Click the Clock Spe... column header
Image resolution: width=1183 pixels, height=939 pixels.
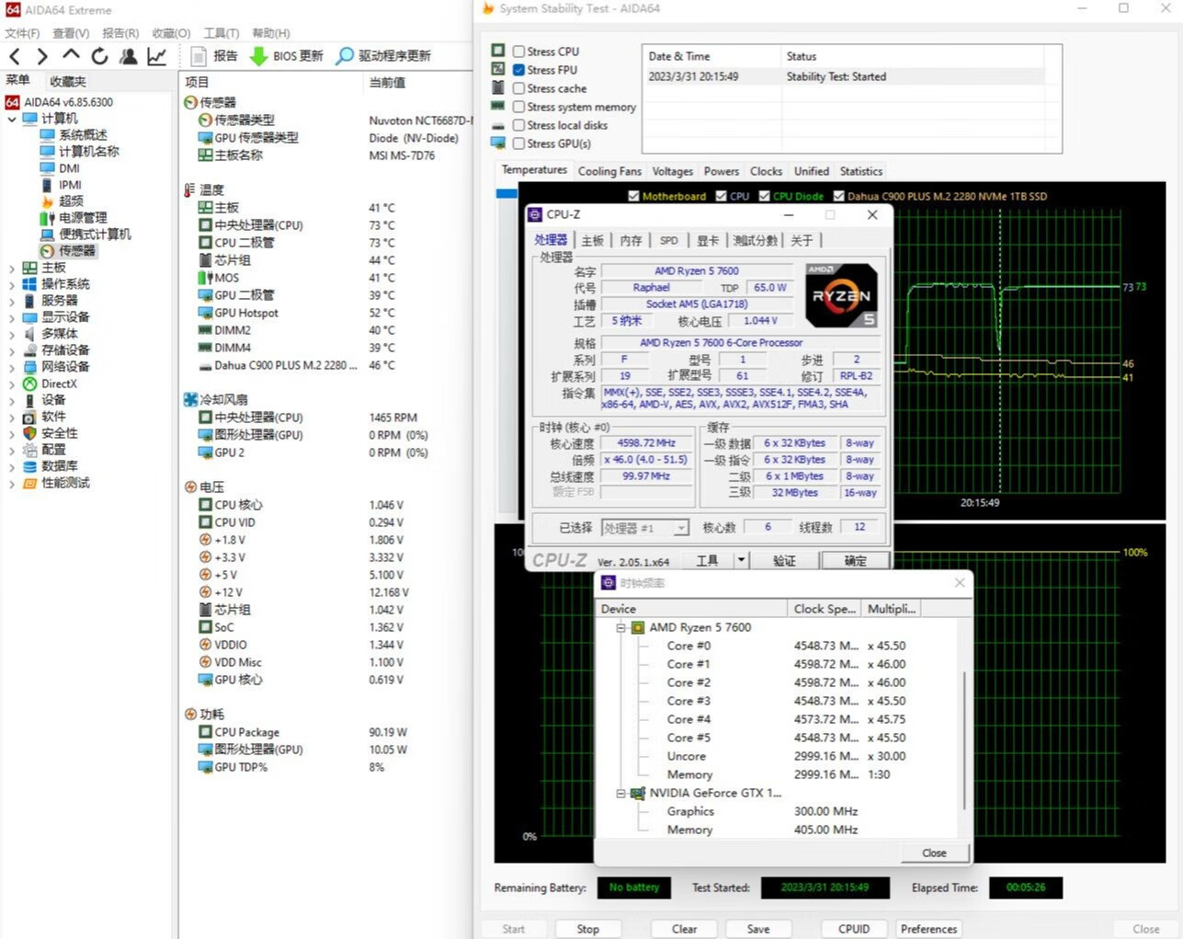(x=825, y=609)
